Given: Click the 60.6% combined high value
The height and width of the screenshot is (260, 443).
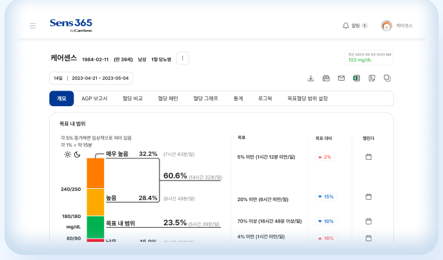Looking at the screenshot, I should (175, 176).
